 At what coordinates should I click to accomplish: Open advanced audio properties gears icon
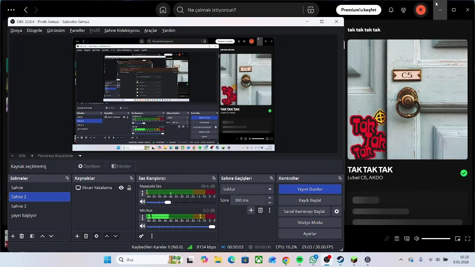point(141,236)
